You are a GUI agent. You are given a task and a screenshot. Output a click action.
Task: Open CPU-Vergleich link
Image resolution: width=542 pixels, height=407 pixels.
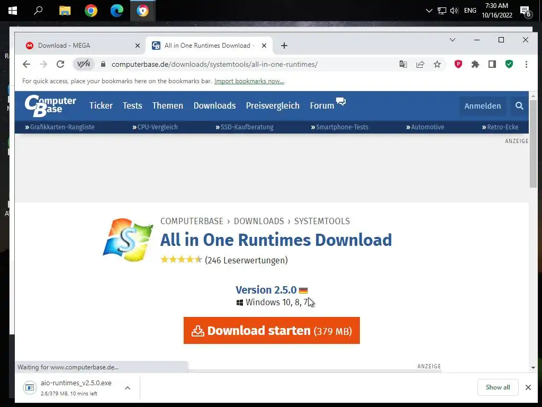(x=155, y=127)
